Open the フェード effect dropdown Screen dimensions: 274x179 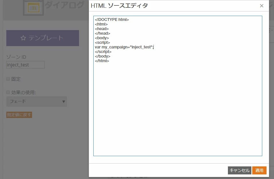point(37,102)
